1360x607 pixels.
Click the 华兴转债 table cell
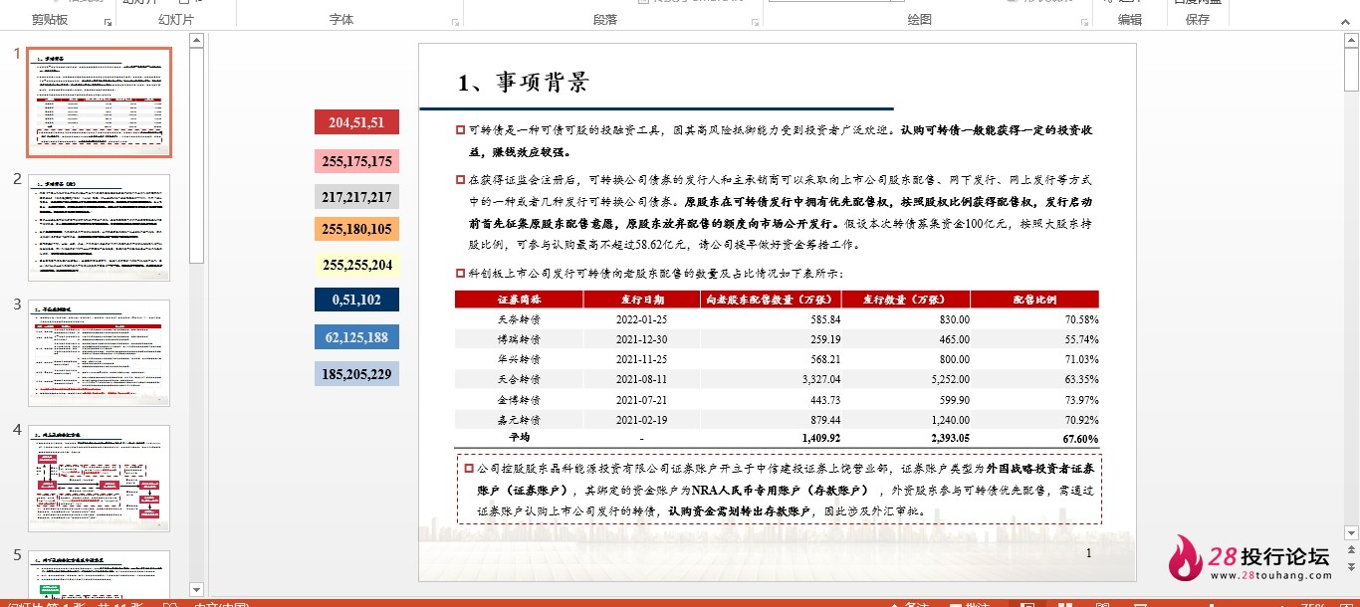(519, 359)
